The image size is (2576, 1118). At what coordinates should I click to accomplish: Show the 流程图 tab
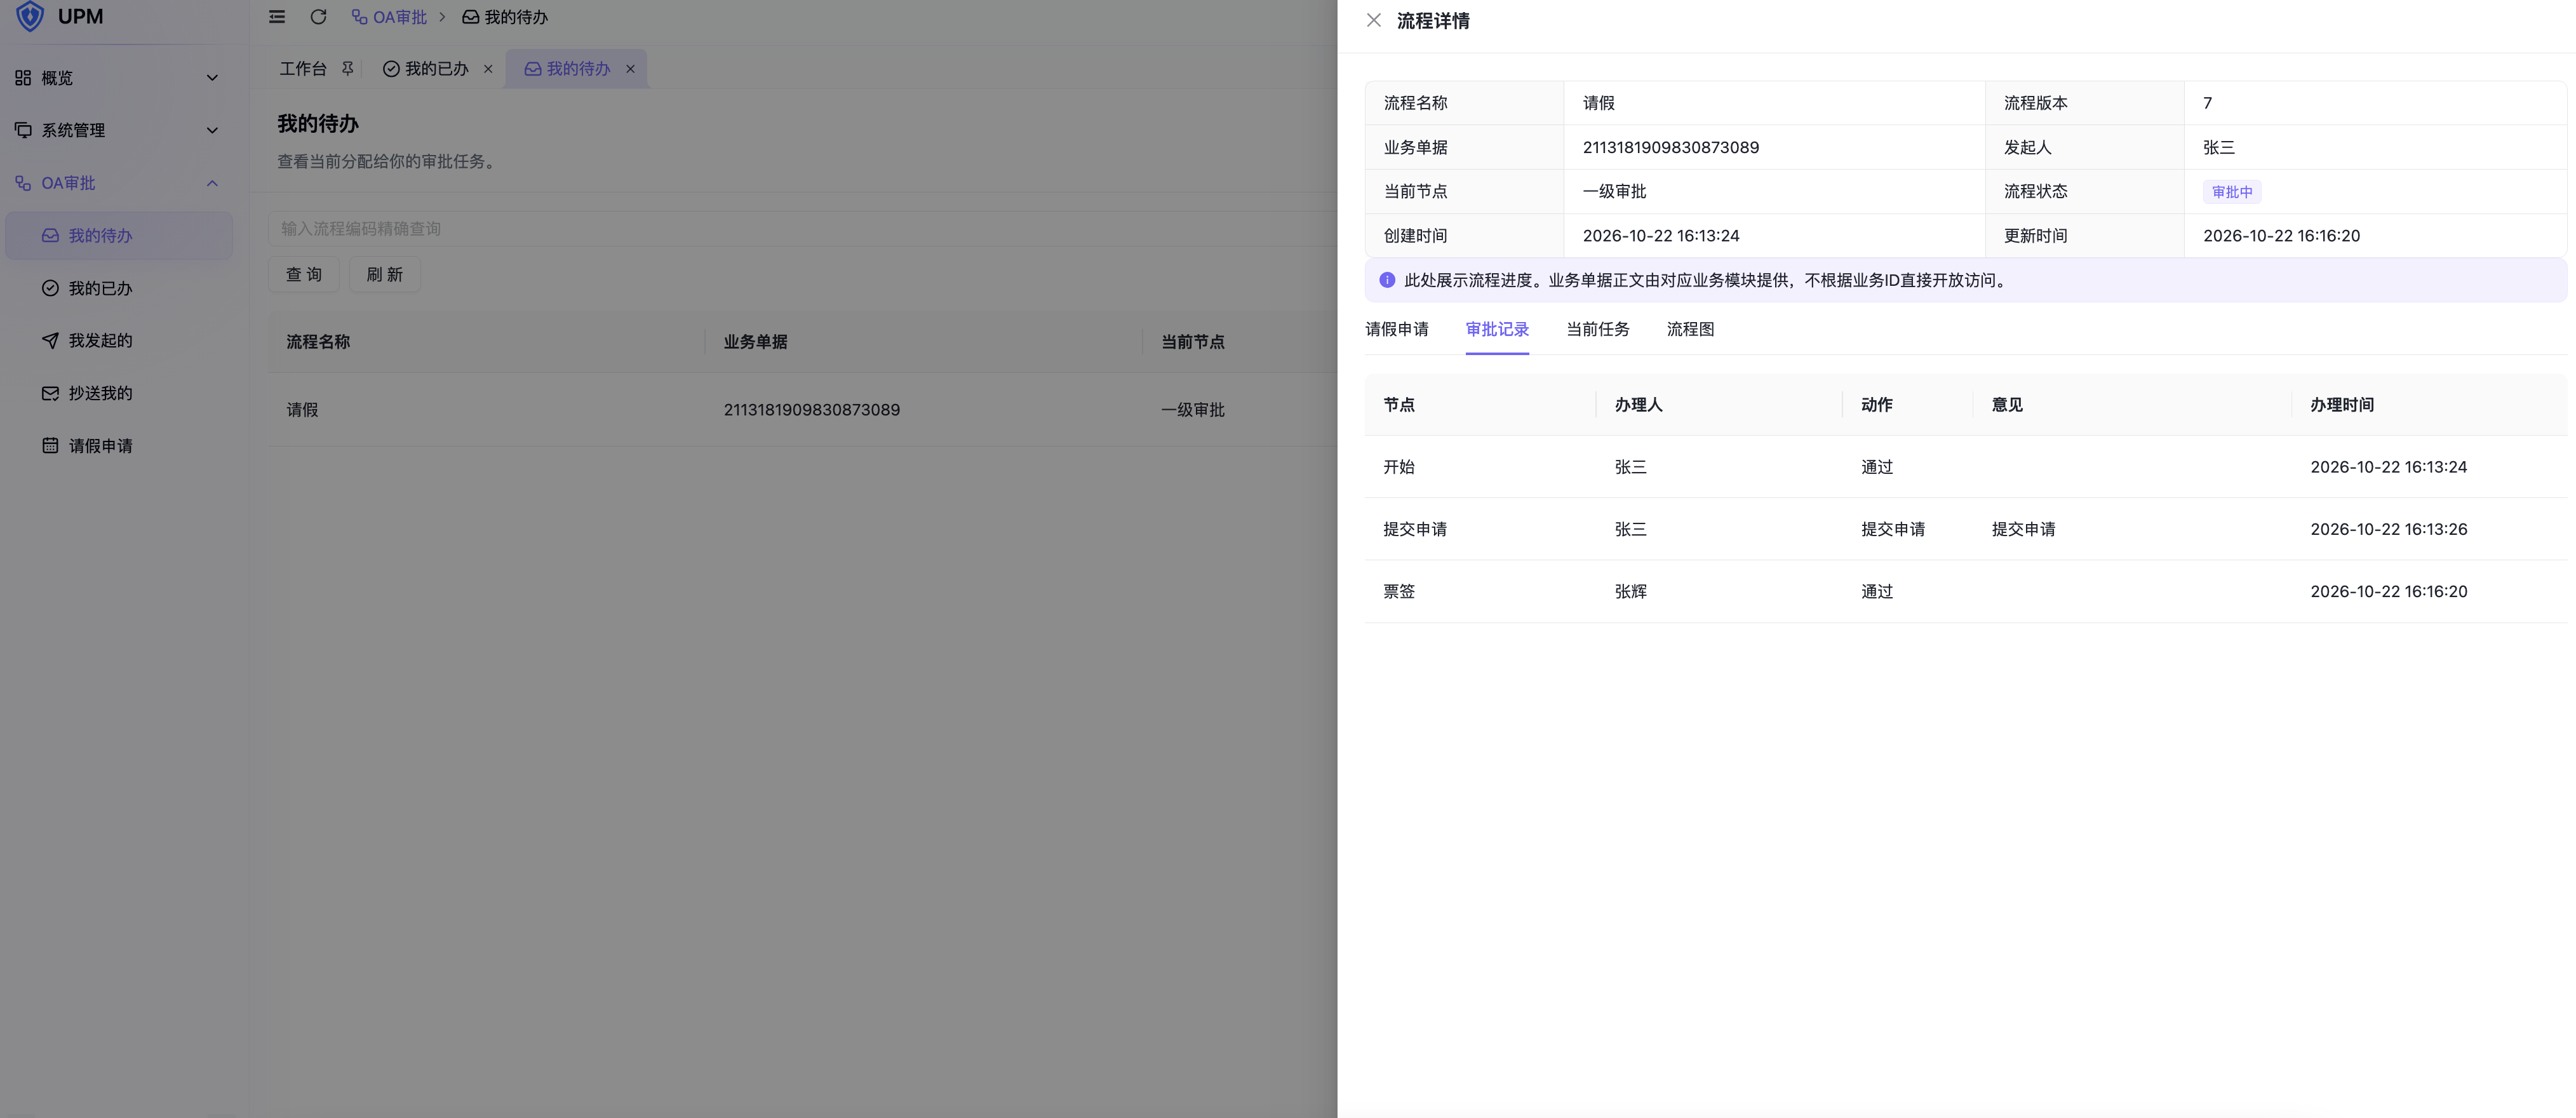[x=1690, y=329]
